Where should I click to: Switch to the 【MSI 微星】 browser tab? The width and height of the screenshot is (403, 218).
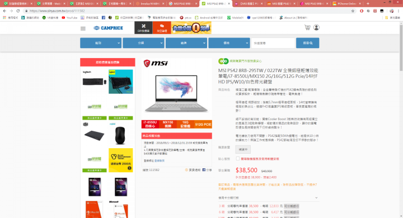coord(249,3)
